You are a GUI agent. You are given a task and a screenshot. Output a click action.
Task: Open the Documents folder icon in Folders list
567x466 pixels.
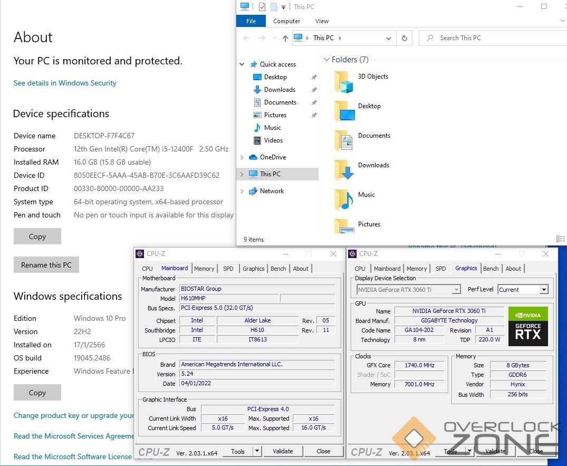point(343,141)
